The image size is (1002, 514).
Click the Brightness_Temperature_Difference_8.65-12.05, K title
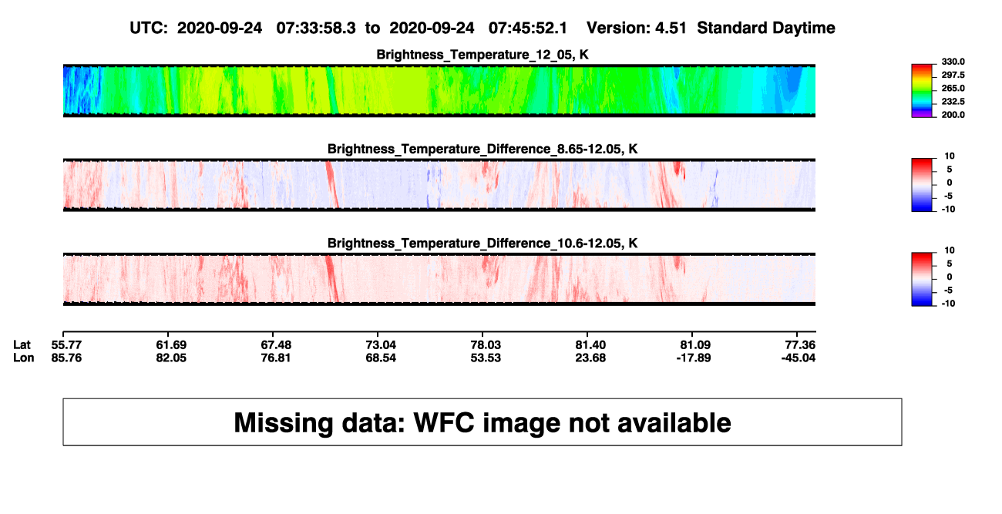click(483, 149)
